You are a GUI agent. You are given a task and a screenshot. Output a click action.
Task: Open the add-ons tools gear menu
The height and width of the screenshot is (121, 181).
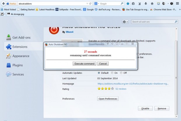point(125,22)
